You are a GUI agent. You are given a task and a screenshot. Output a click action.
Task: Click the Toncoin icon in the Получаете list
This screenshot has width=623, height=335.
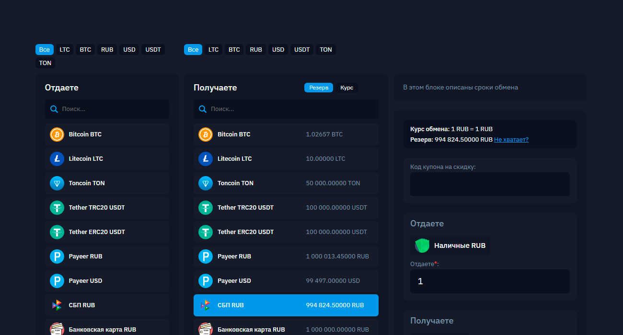206,183
